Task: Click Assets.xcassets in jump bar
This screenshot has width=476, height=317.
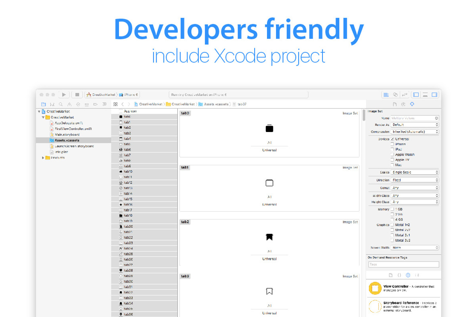Action: (213, 104)
